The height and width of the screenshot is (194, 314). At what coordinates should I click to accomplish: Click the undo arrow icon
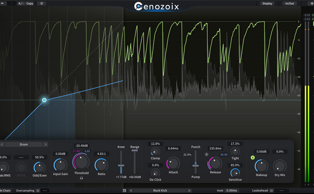[2, 3]
